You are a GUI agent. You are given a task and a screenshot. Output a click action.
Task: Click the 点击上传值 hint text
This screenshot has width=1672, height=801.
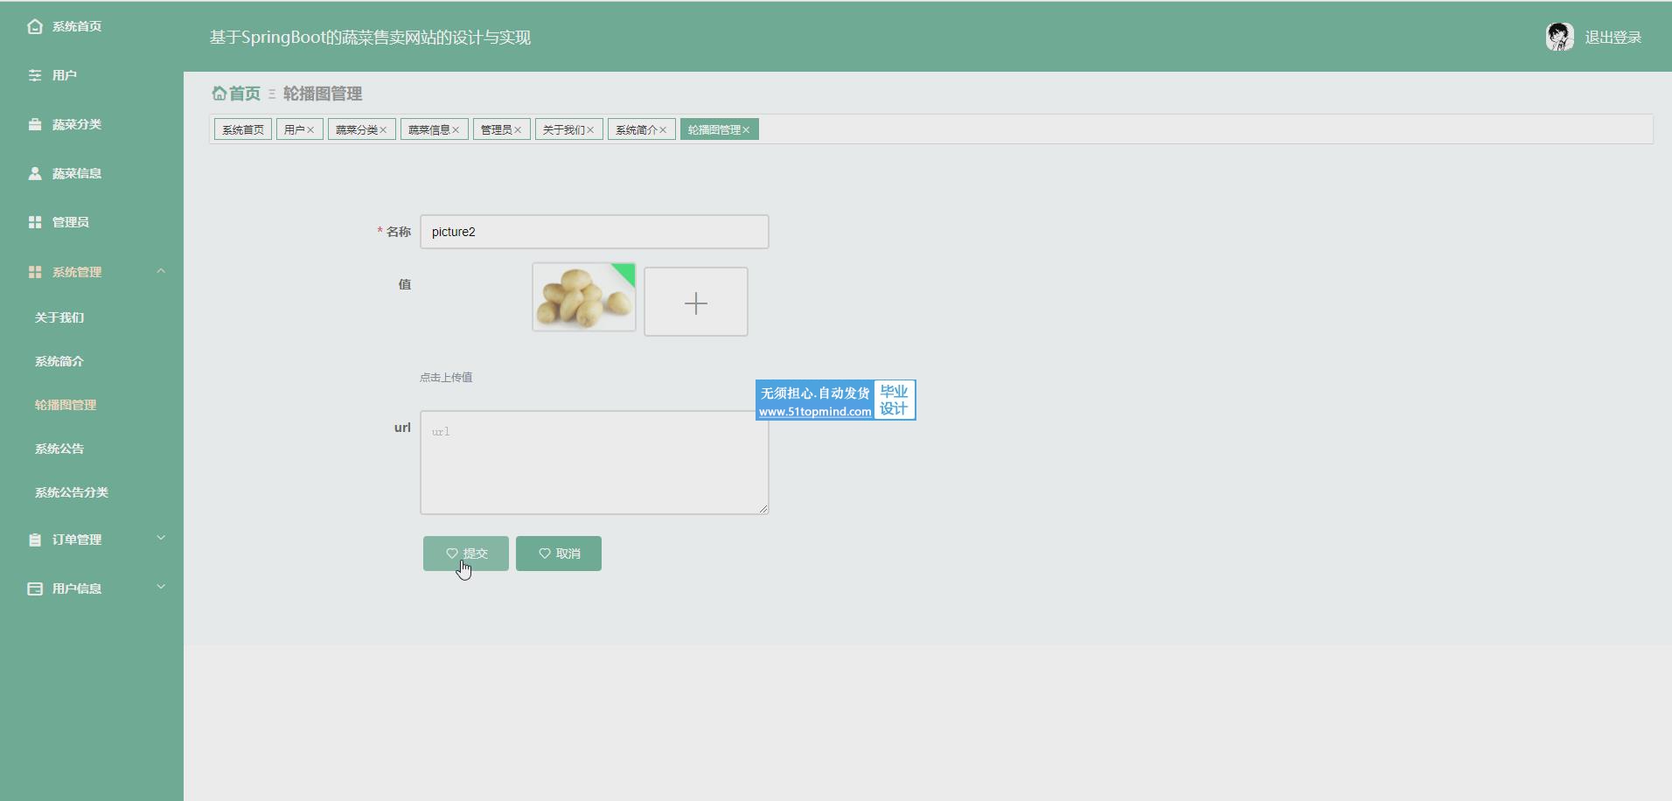[446, 377]
